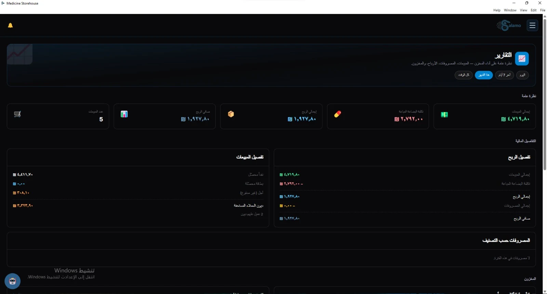
Task: Click the Salamo logo
Action: point(509,25)
